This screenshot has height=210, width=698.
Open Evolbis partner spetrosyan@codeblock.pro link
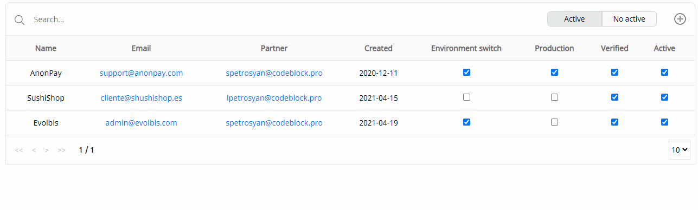(274, 123)
